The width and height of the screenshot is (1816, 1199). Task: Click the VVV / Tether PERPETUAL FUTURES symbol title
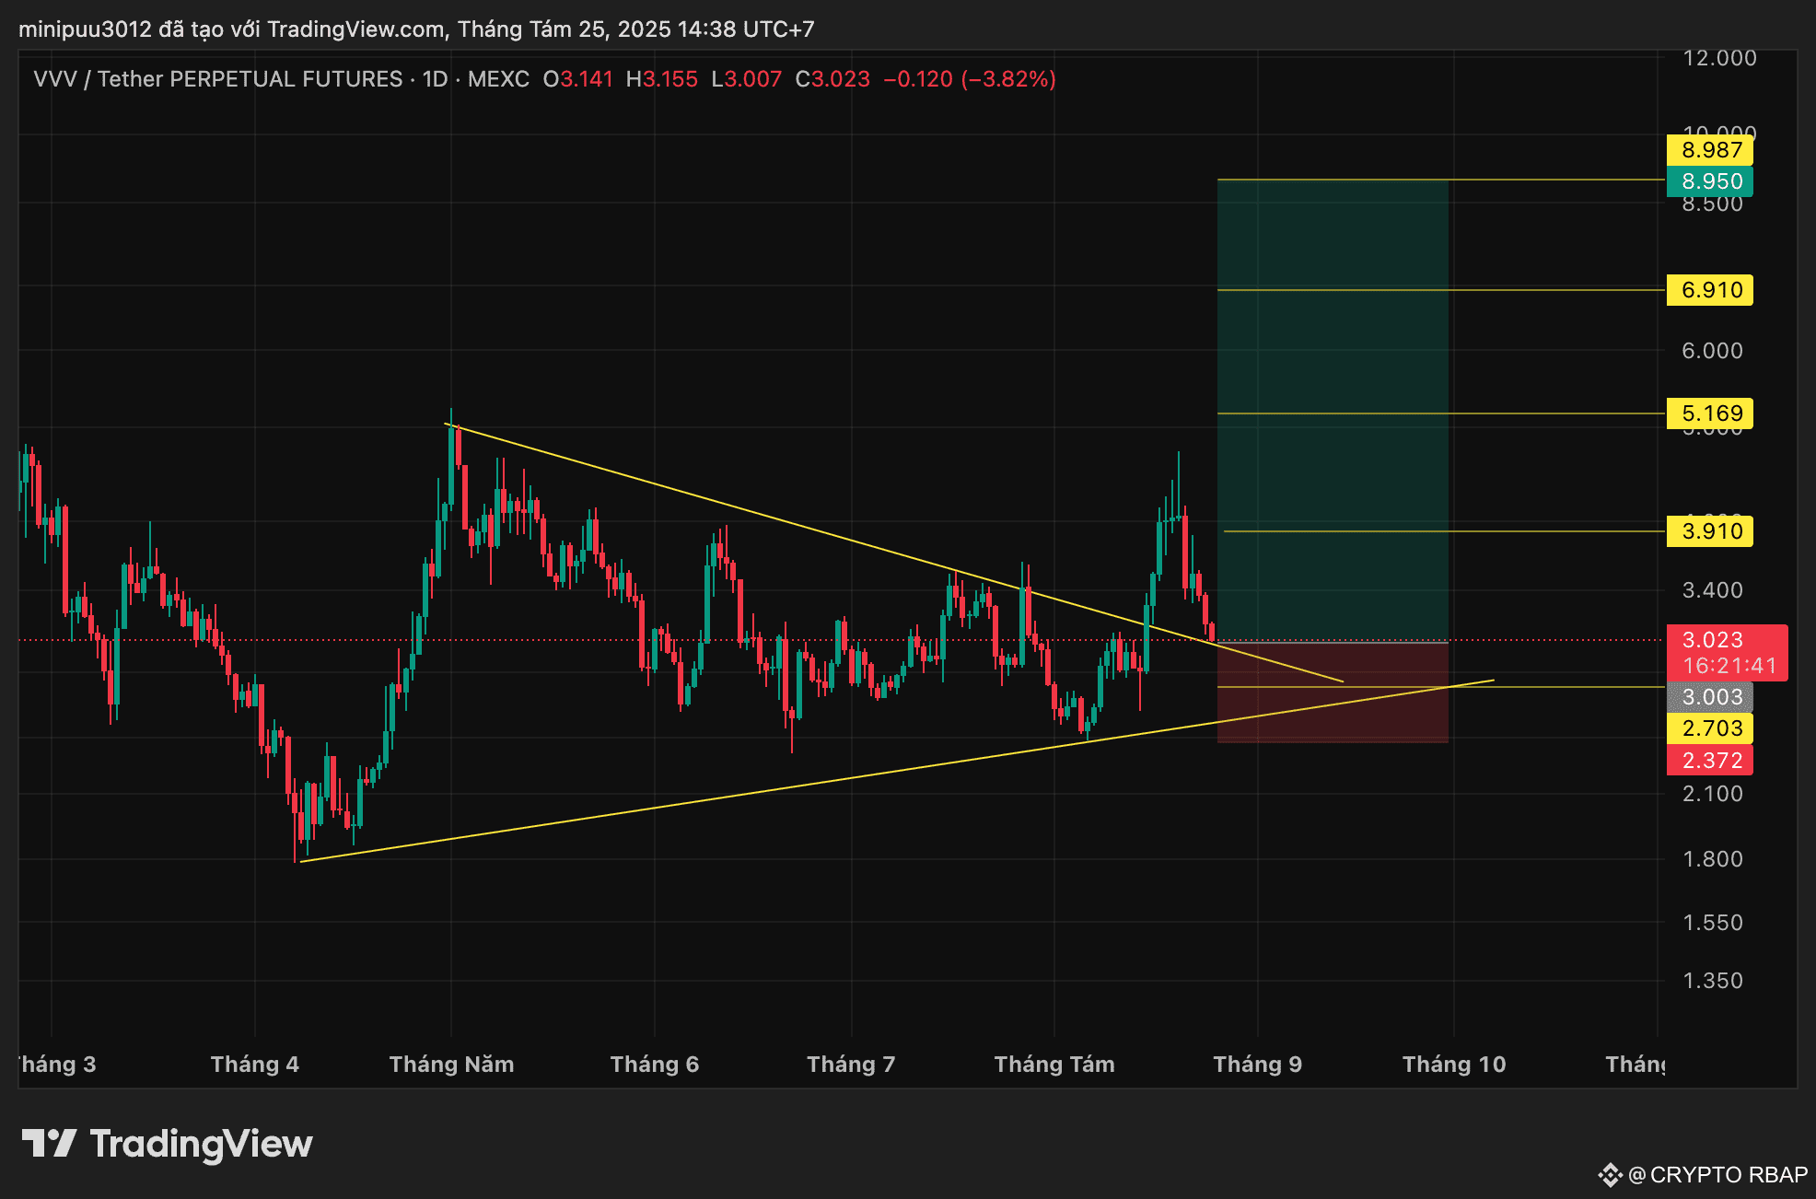(217, 79)
